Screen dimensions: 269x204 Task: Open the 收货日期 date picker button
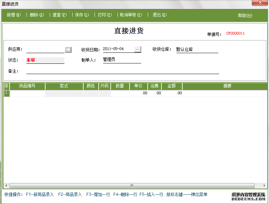click(x=138, y=49)
